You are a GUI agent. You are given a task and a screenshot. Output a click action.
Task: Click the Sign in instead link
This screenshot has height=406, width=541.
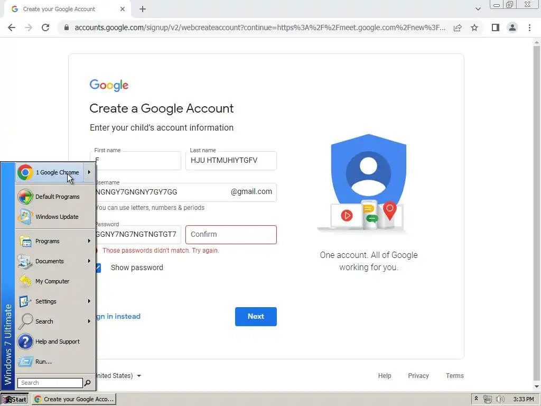tap(118, 317)
